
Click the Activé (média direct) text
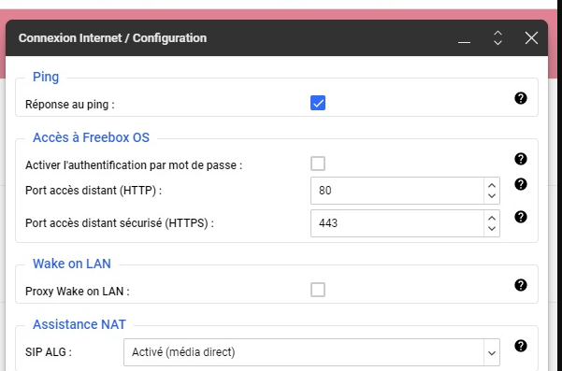click(x=183, y=352)
